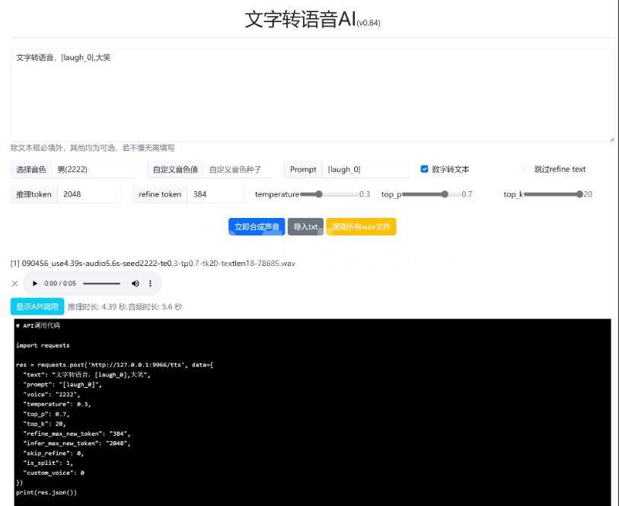Play the generated wav audio
The width and height of the screenshot is (619, 506).
pos(35,283)
